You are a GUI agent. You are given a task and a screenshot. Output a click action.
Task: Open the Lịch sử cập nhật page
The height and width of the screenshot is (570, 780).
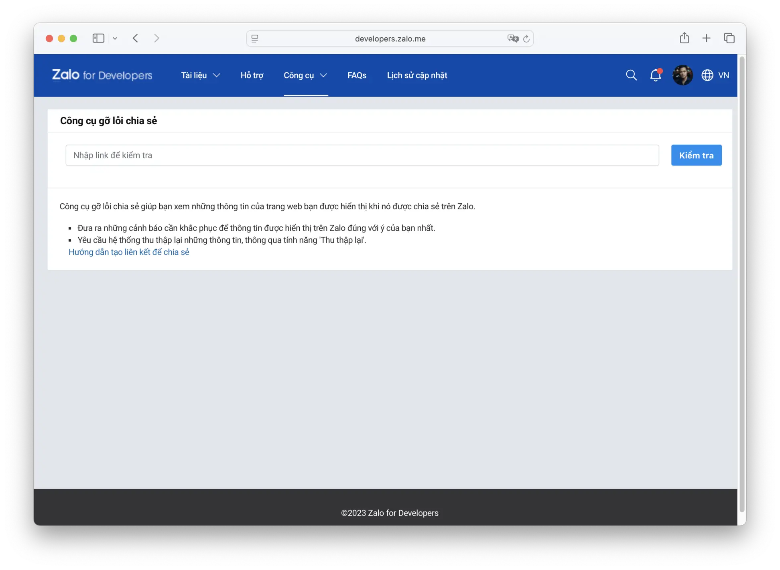(417, 75)
